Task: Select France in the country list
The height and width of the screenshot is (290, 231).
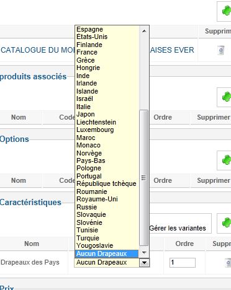Action: (87, 52)
